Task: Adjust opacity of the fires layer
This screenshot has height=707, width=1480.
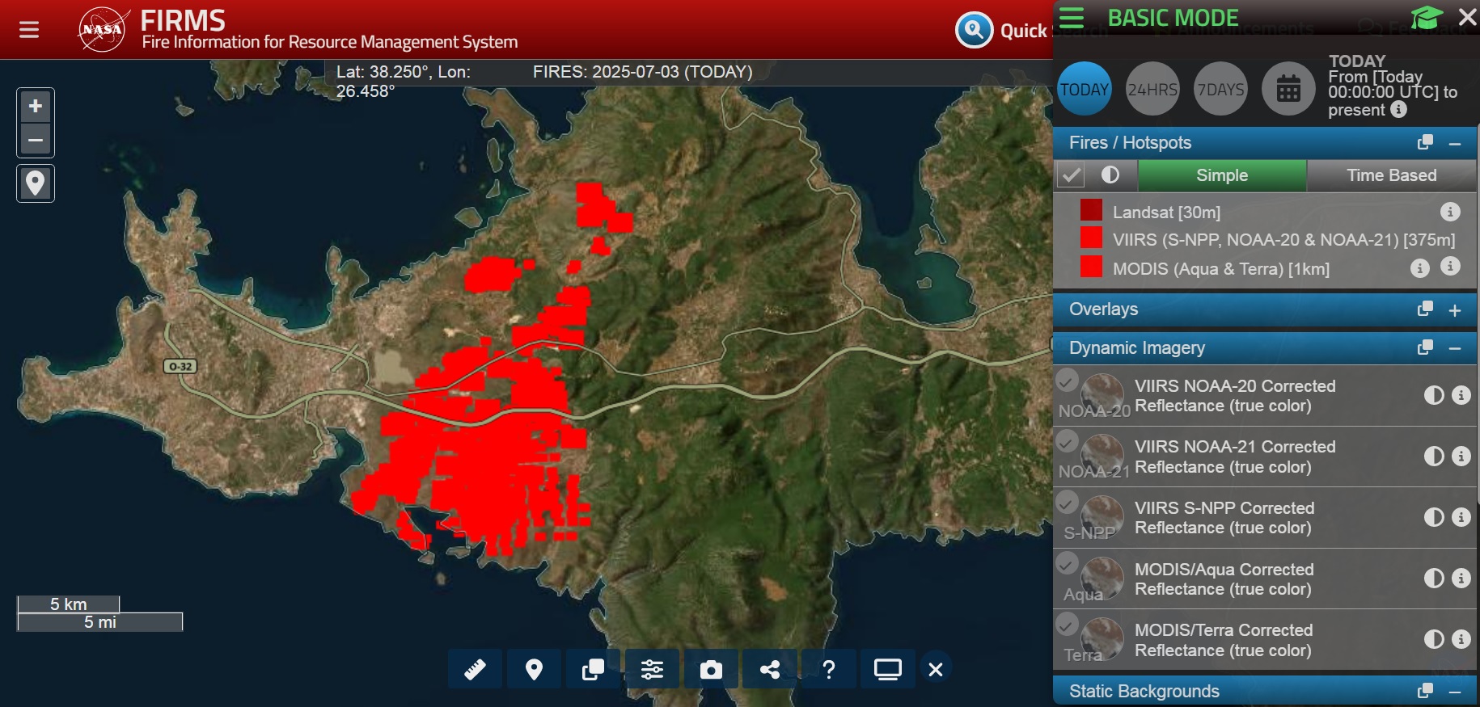Action: 1110,175
